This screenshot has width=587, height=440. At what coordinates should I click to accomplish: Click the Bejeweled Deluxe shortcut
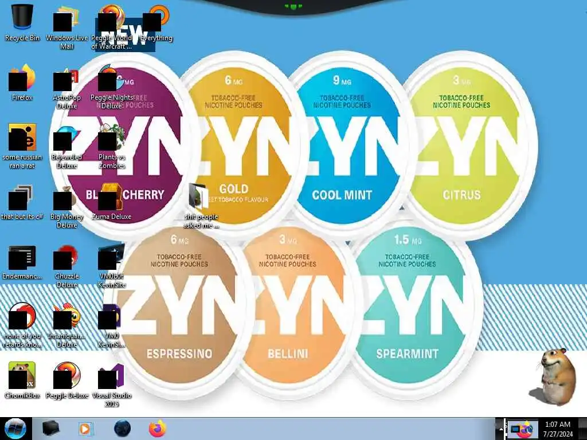[66, 146]
